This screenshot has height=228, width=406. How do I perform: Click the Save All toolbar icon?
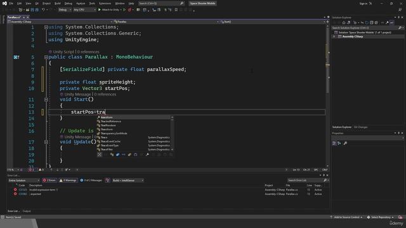coord(37,10)
